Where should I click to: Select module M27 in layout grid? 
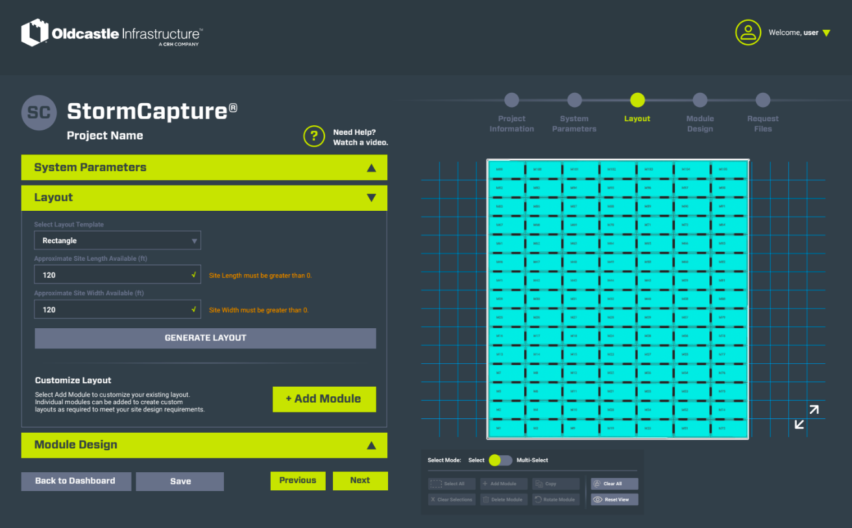pos(581,317)
